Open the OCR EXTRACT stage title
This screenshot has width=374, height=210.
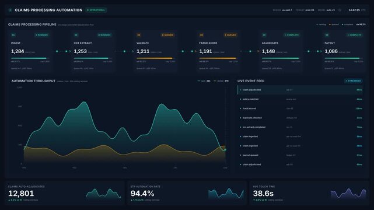[x=83, y=43]
